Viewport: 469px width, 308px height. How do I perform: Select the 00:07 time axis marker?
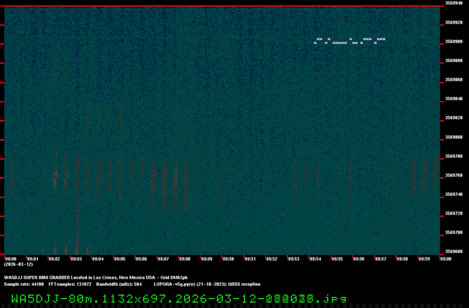pyautogui.click(x=163, y=259)
